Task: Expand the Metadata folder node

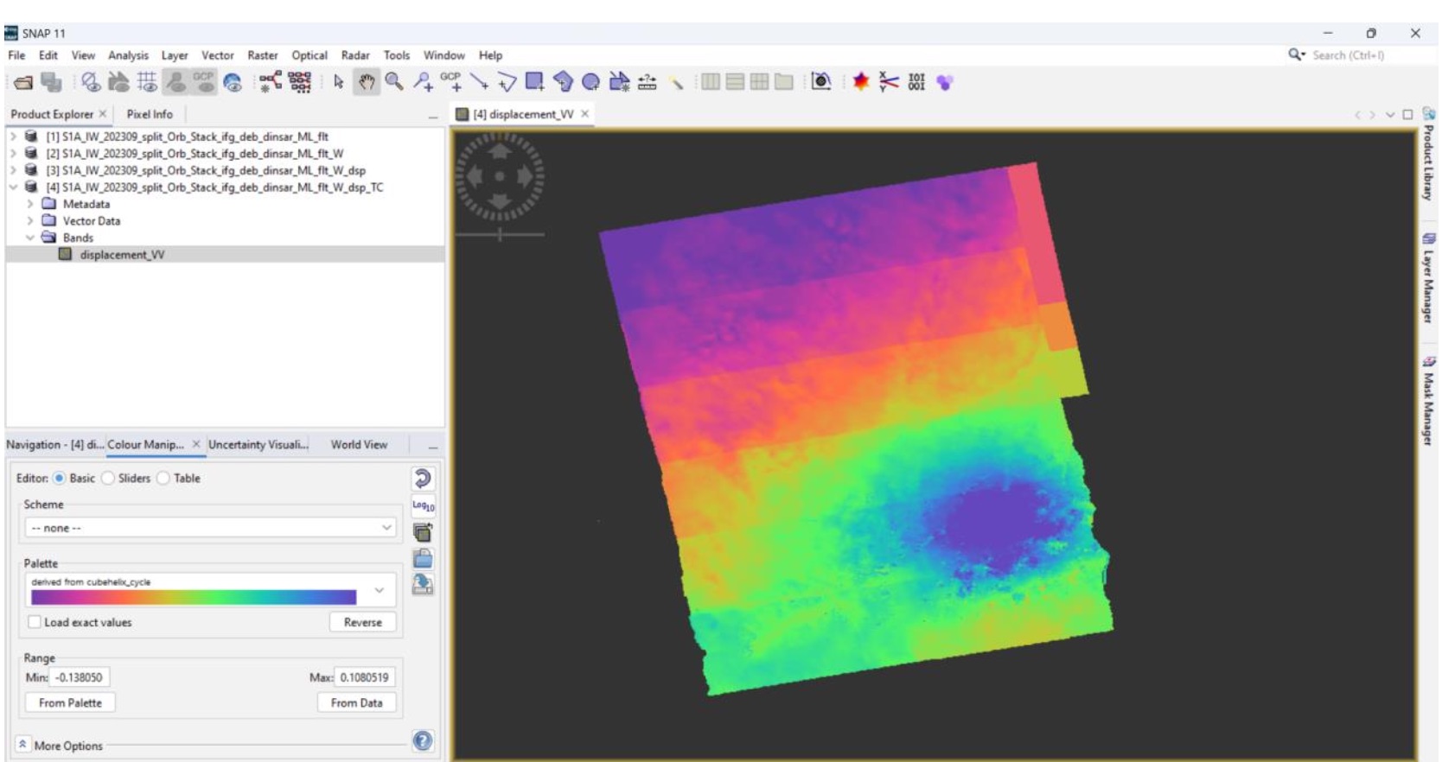Action: (30, 204)
